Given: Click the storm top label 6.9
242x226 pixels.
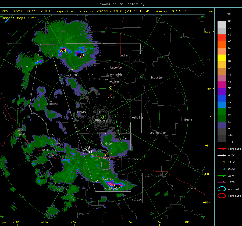Looking at the screenshot, I should coord(81,55).
